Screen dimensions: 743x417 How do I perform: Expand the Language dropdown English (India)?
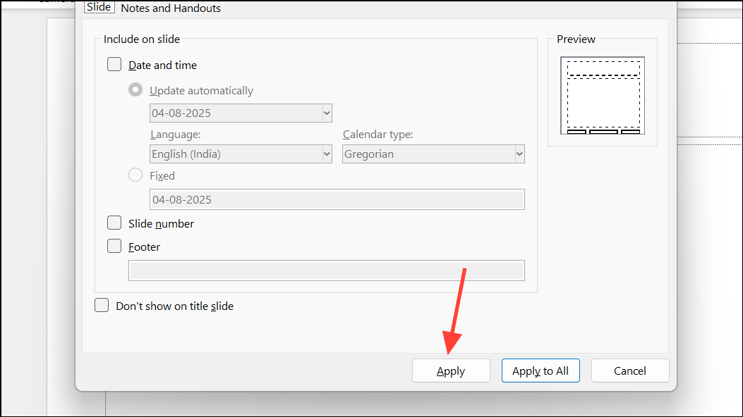pyautogui.click(x=241, y=154)
